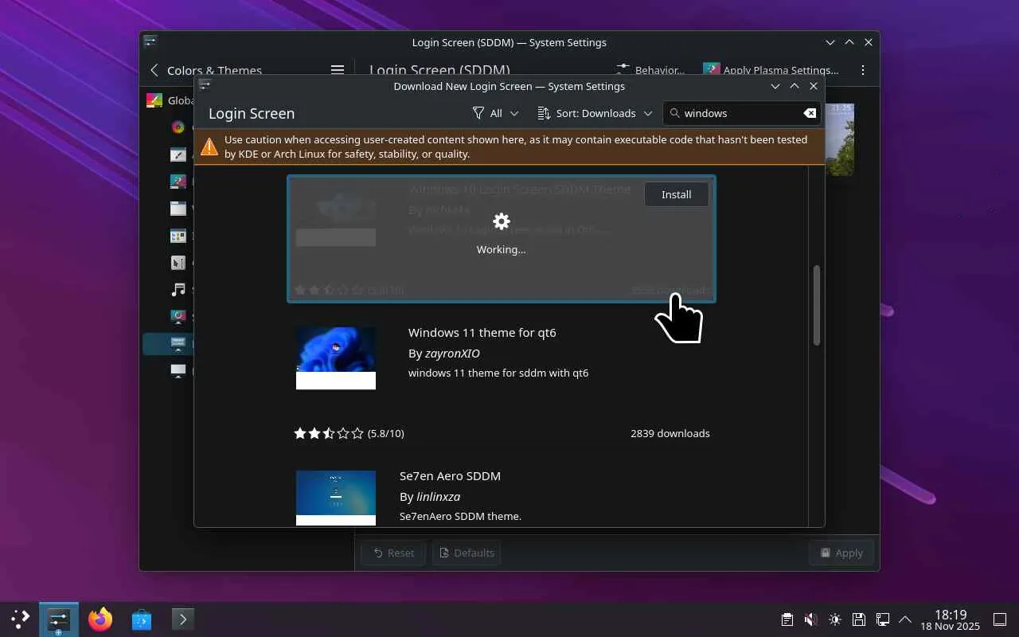Click the muted volume tray icon
The image size is (1019, 637).
tap(810, 619)
